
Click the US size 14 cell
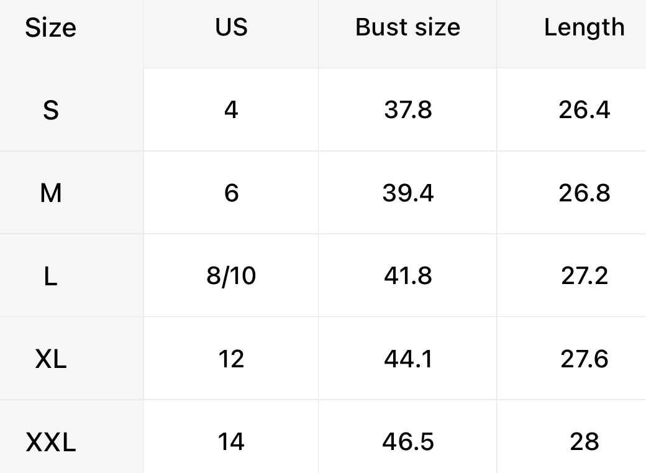point(231,443)
